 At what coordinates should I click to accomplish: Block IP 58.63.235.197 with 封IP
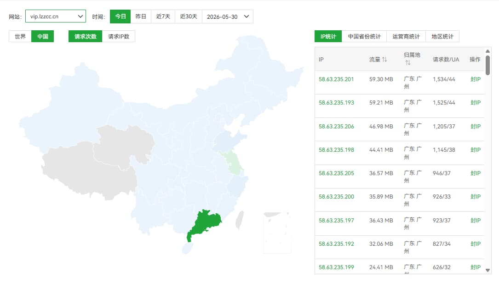[476, 221]
